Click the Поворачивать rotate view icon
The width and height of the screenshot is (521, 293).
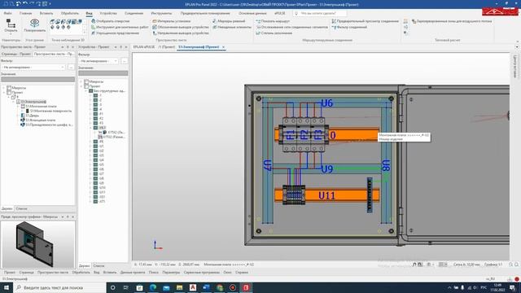point(34,25)
